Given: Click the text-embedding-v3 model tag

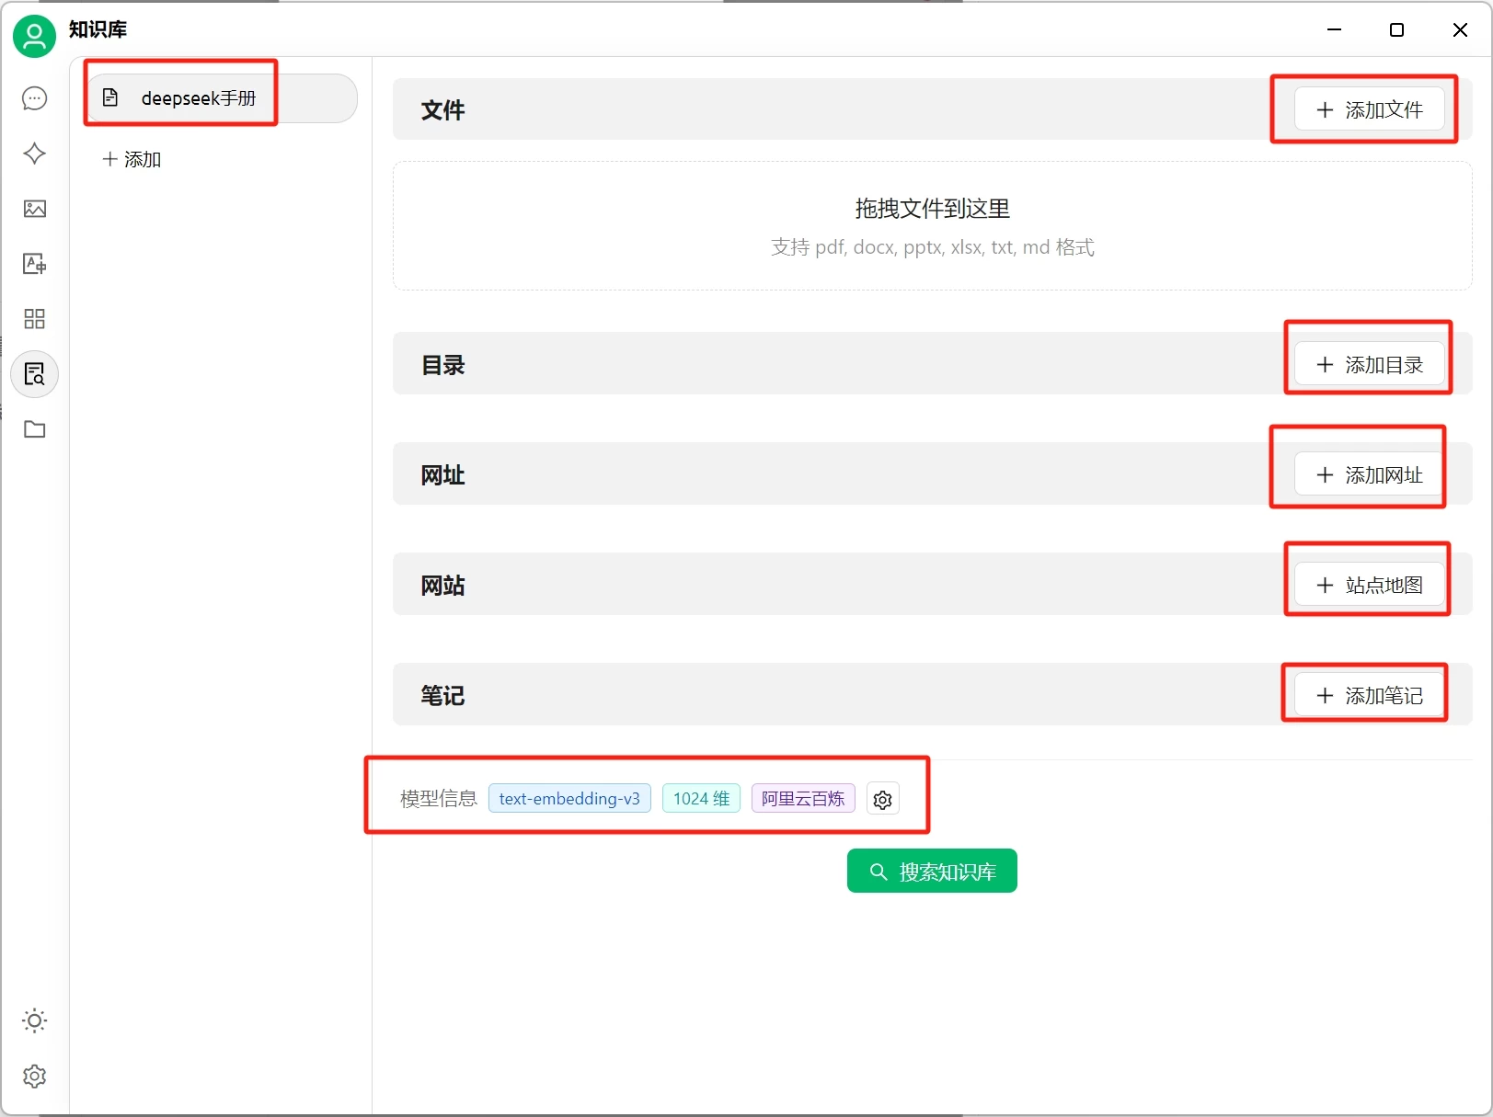Looking at the screenshot, I should 569,799.
